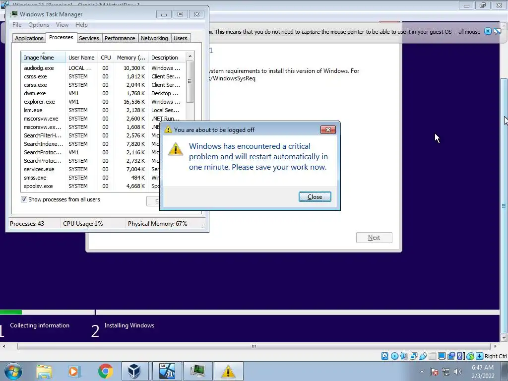The width and height of the screenshot is (508, 381).
Task: Open the taskbar clock showing 6:47 AM
Action: [x=483, y=372]
